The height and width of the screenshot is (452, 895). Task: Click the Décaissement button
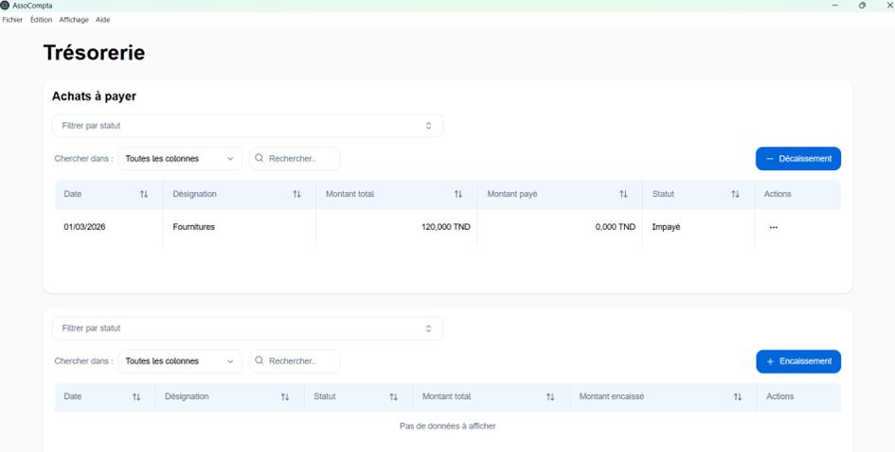coord(797,159)
